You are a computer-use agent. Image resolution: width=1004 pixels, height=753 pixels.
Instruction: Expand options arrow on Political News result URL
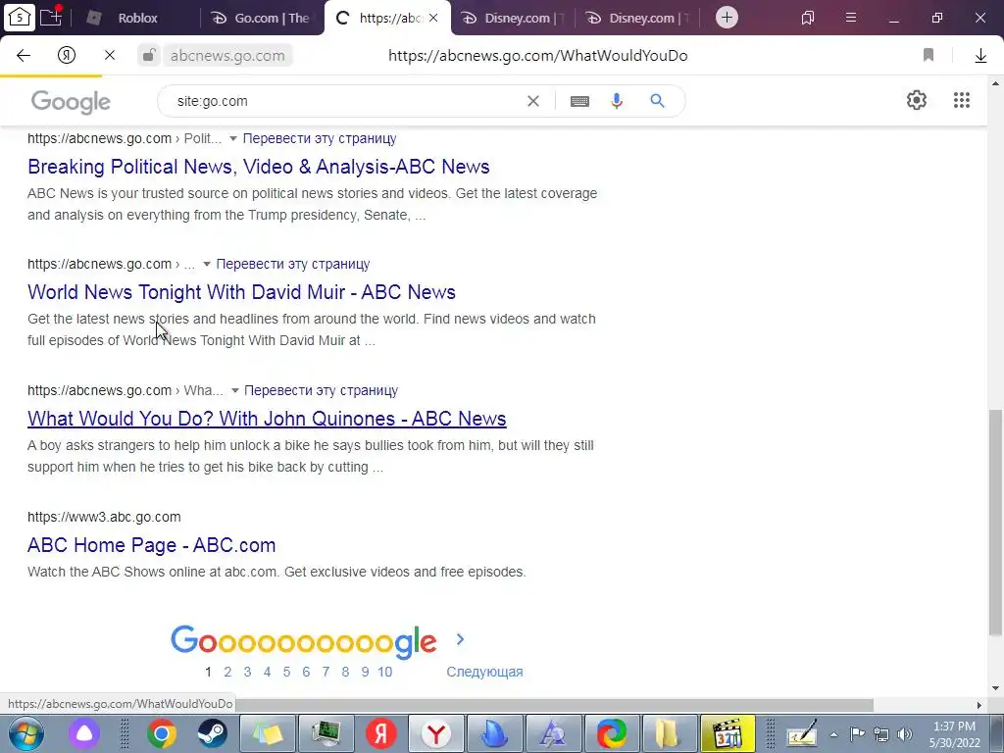[x=233, y=139]
